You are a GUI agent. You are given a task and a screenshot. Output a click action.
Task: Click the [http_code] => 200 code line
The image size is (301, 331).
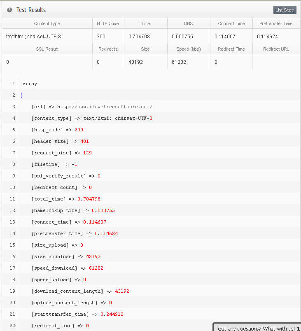pos(57,130)
